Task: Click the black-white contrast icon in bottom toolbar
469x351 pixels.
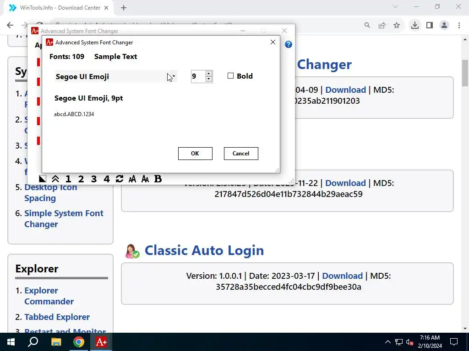Action: 43,179
